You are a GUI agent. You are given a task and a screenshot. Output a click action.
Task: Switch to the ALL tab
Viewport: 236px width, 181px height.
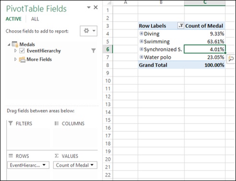pos(35,19)
